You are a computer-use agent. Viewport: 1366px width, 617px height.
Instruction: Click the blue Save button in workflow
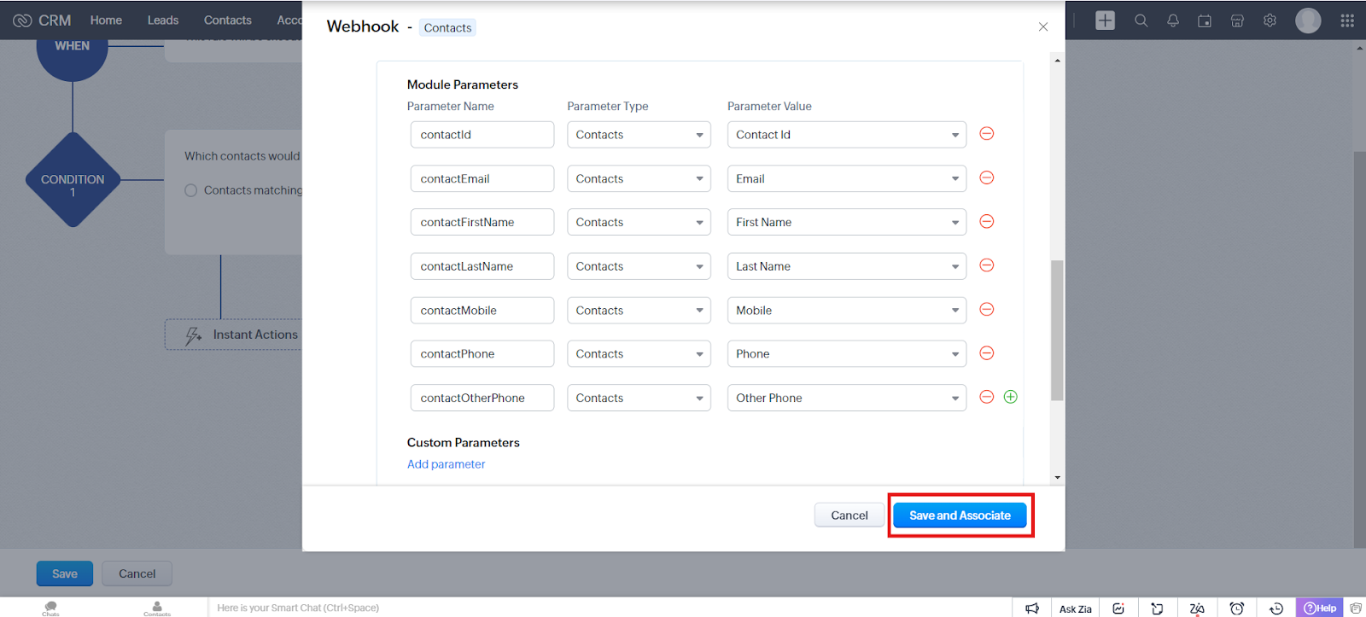click(x=65, y=573)
